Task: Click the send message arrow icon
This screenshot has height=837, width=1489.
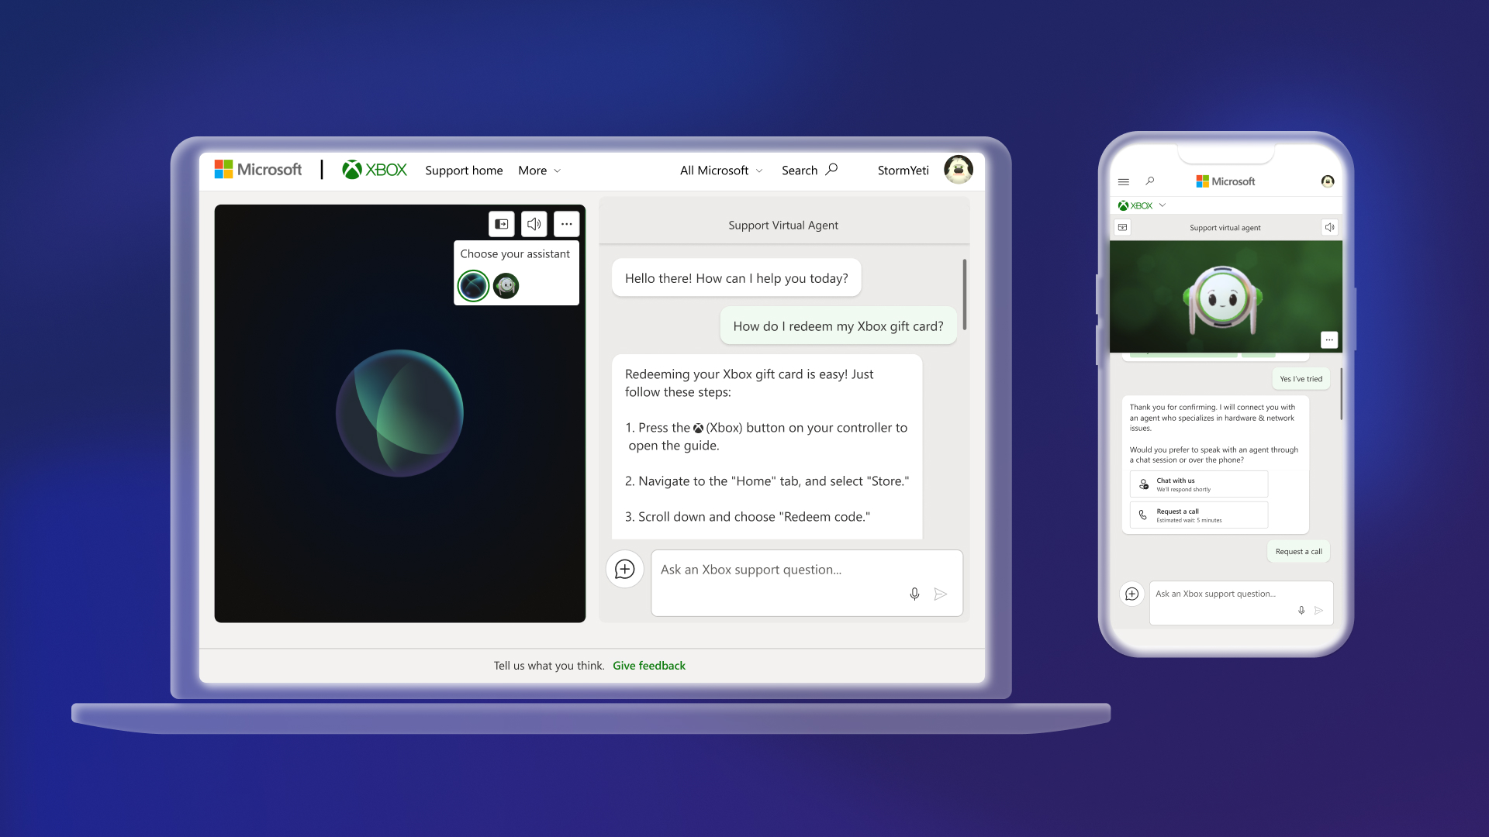Action: [940, 594]
